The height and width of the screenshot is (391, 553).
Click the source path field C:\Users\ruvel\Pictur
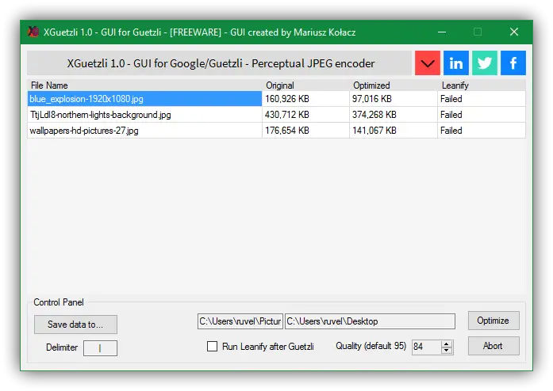[240, 321]
